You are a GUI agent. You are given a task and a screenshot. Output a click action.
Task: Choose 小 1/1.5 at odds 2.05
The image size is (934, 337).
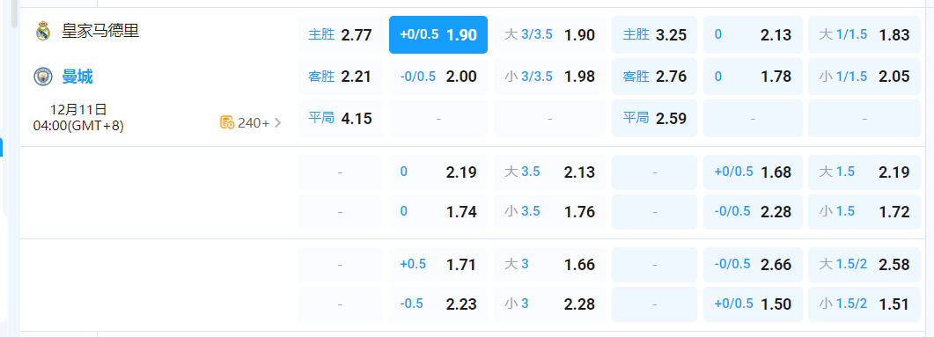point(864,77)
